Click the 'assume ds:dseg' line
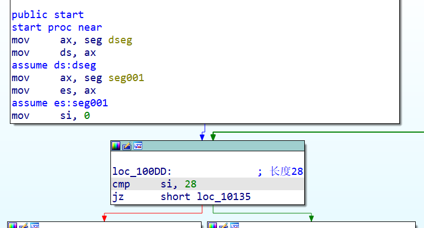Image resolution: width=424 pixels, height=228 pixels. click(x=54, y=65)
